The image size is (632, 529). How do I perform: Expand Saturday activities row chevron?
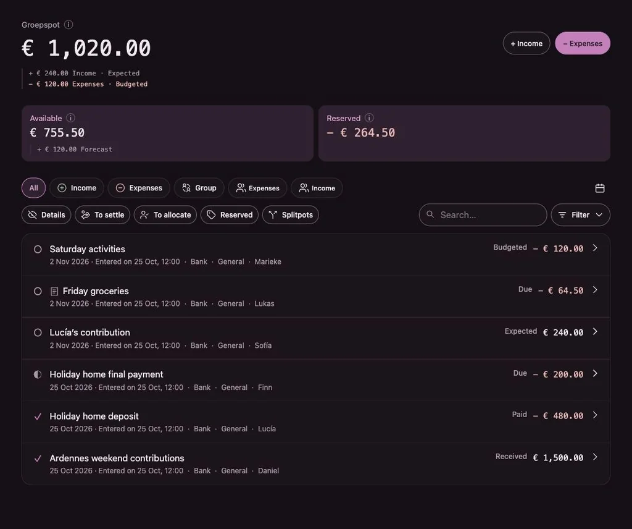(x=595, y=248)
